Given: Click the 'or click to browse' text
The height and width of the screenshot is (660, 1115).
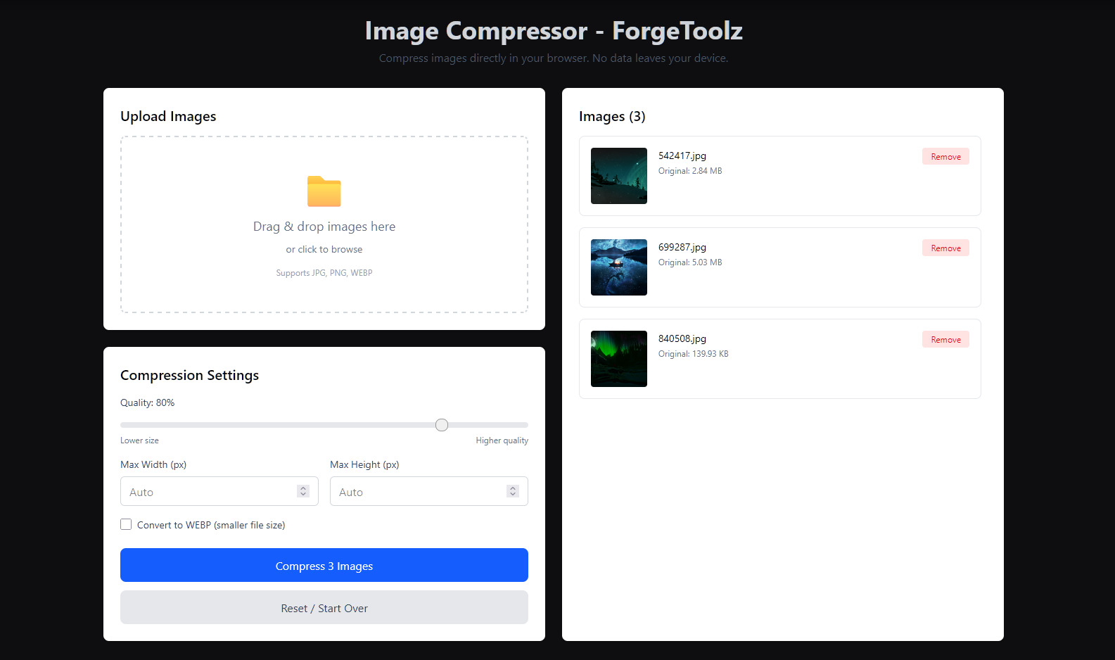Looking at the screenshot, I should (x=324, y=249).
